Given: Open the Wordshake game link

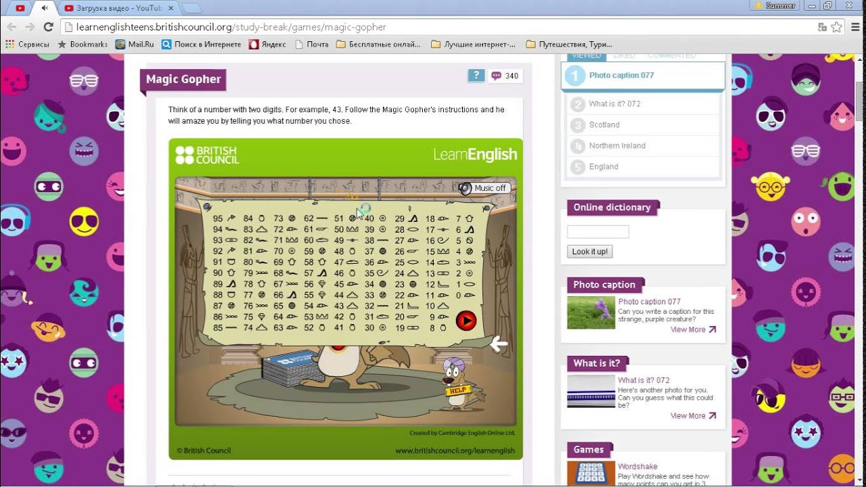Looking at the screenshot, I should click(x=637, y=467).
